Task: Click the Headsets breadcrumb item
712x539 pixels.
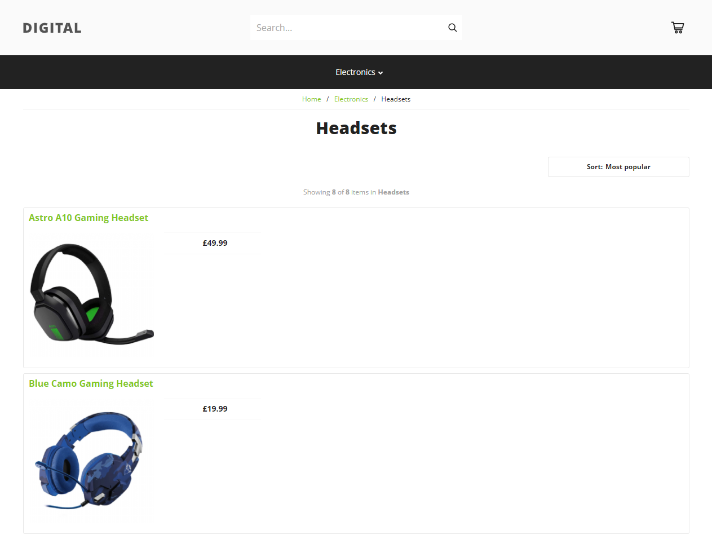Action: click(396, 99)
